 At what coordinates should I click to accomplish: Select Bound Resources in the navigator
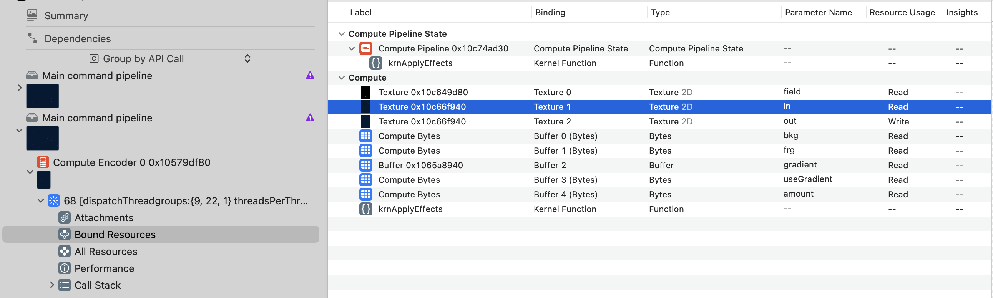115,235
